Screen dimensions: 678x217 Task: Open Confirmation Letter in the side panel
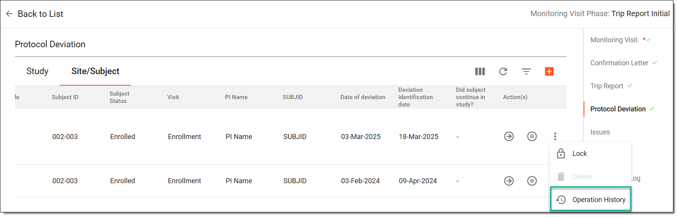point(619,63)
